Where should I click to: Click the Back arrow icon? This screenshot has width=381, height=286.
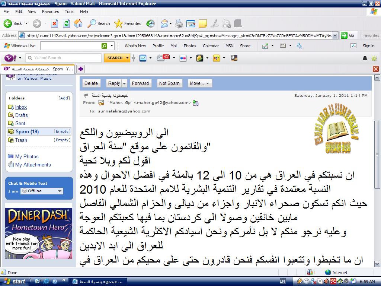7,23
